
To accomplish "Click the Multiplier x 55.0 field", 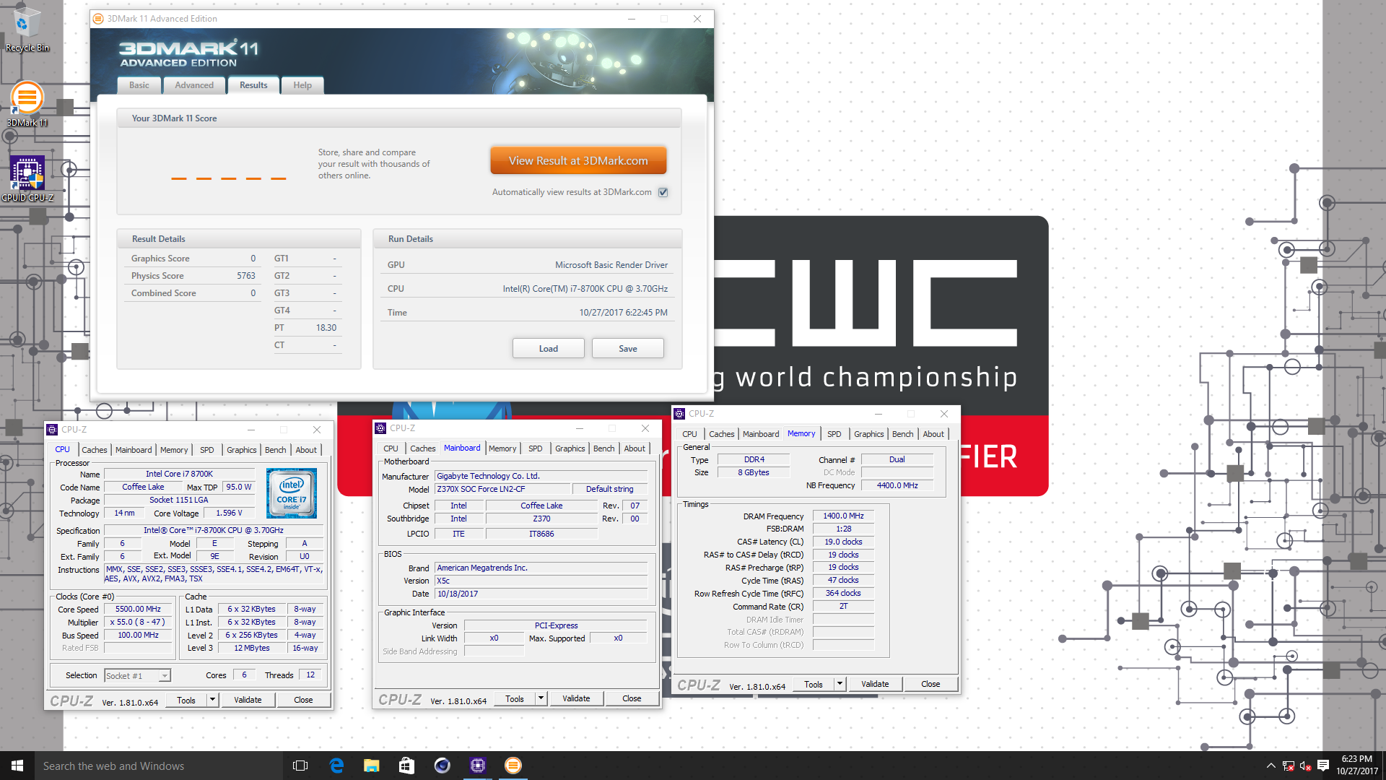I will tap(138, 623).
